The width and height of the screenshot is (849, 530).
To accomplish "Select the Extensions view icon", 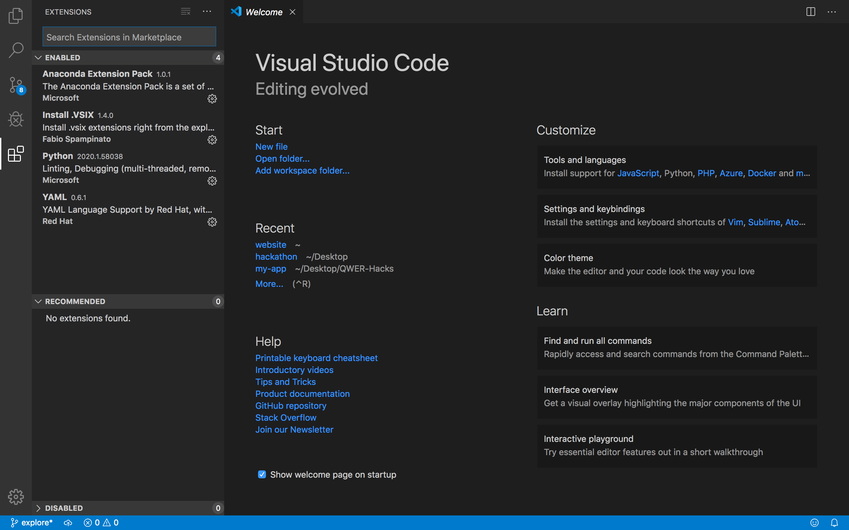I will 16,154.
